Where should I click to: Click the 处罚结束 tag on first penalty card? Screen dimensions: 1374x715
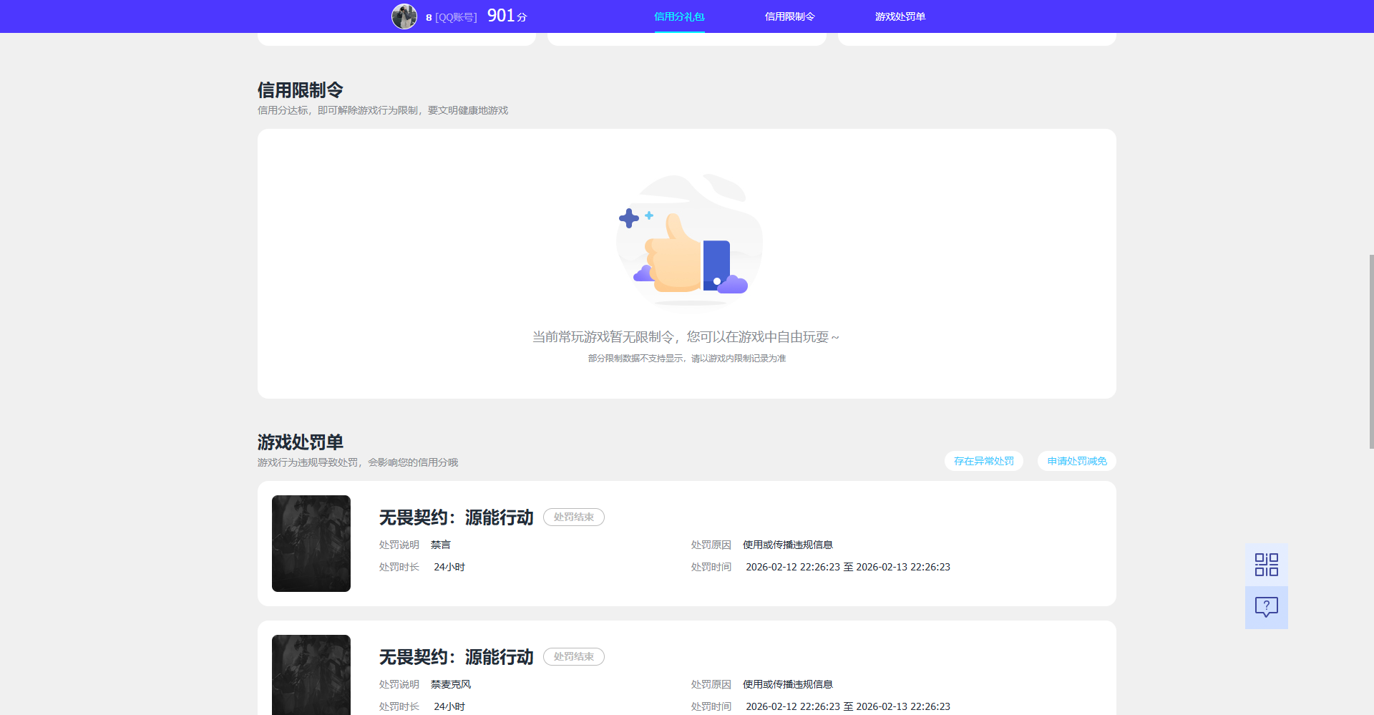(573, 517)
